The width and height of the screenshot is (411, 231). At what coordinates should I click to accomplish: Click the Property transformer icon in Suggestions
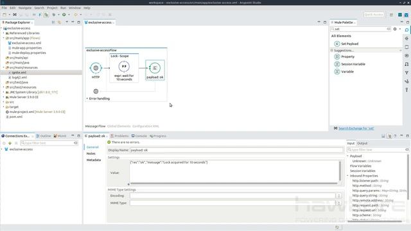pos(337,56)
